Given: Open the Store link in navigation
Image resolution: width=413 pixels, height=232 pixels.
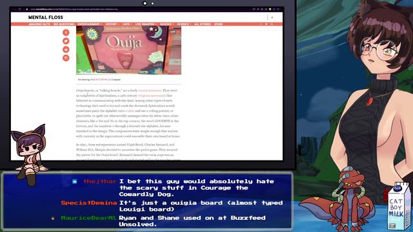Looking at the screenshot, I should click(x=218, y=24).
